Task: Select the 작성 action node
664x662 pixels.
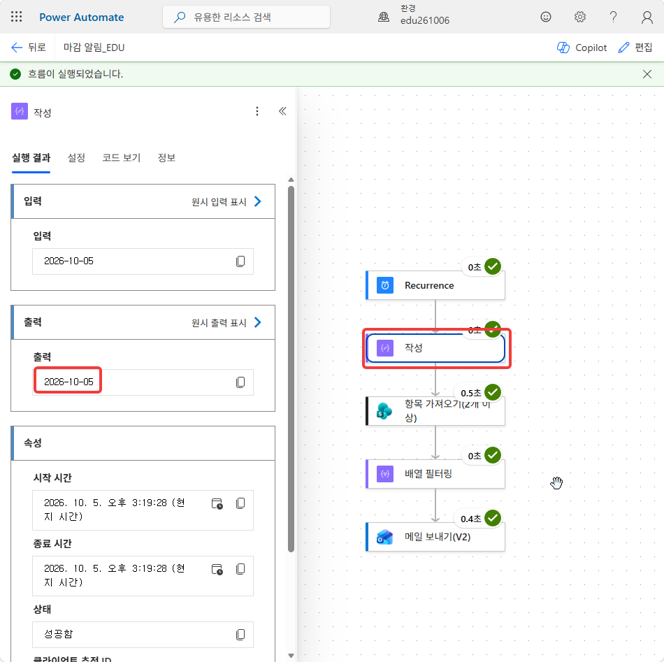Action: pyautogui.click(x=435, y=347)
